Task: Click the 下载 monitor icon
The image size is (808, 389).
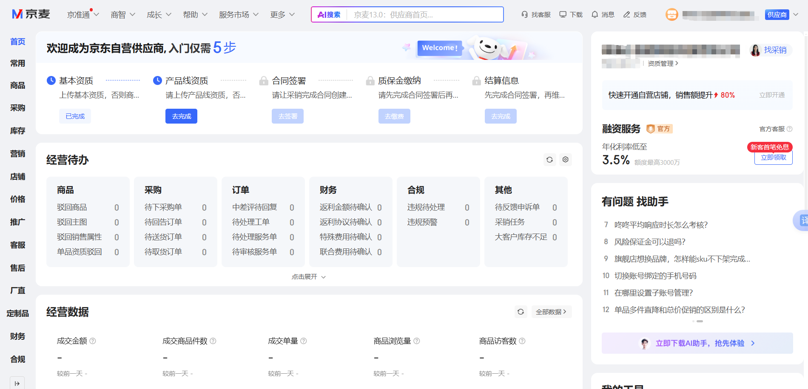Action: point(563,14)
